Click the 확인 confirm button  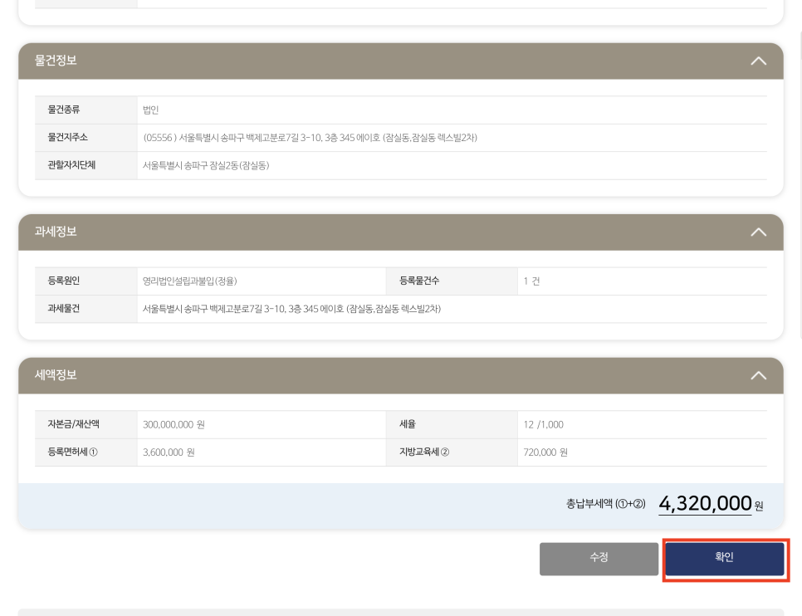click(x=724, y=559)
